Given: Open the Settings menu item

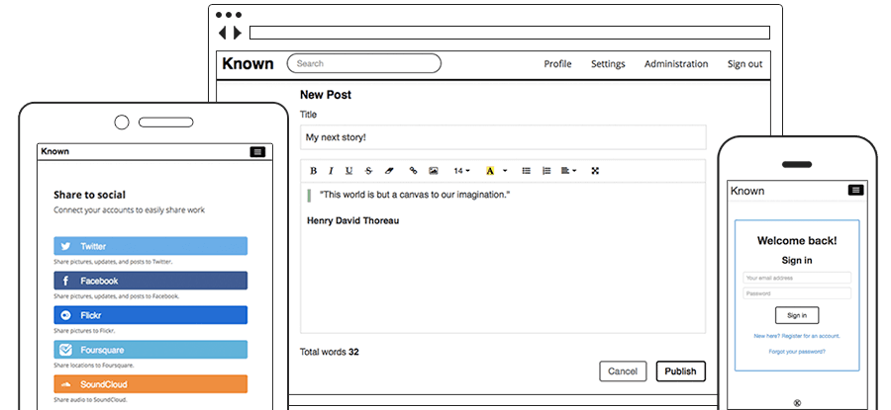Looking at the screenshot, I should [x=608, y=64].
